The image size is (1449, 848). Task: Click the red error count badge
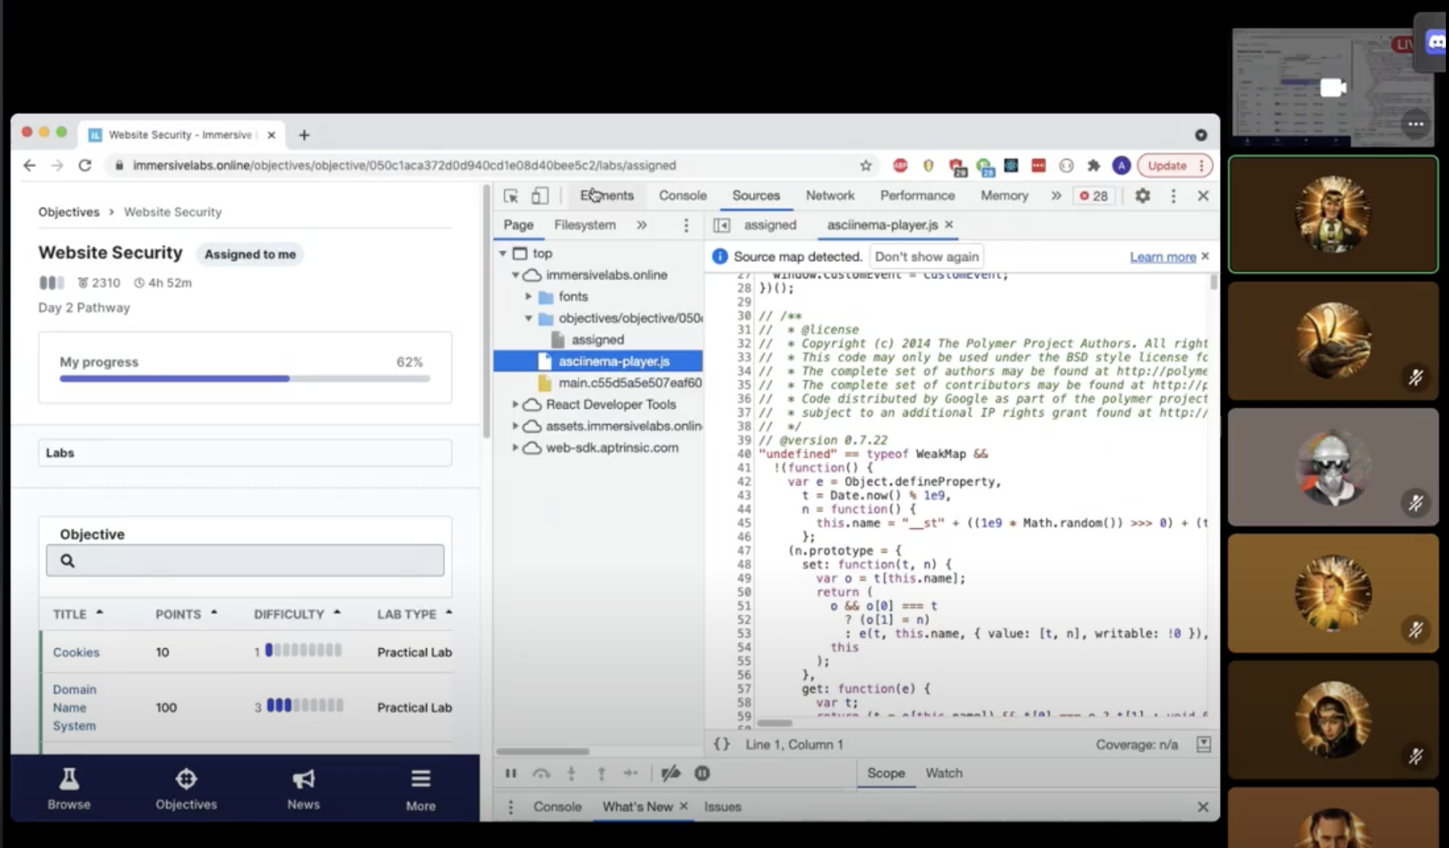pos(1094,196)
